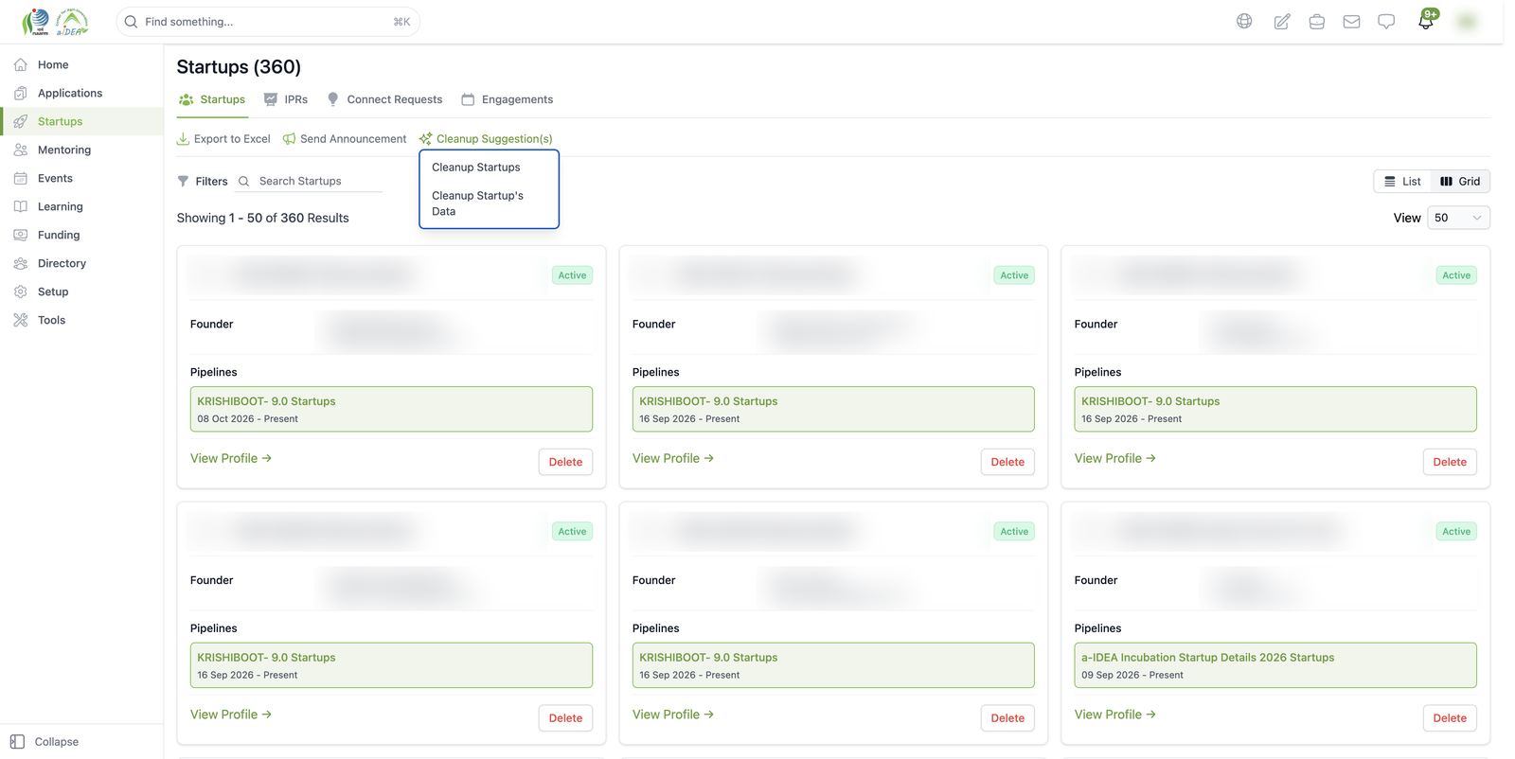Select Cleanup Startups menu option
Image resolution: width=1515 pixels, height=759 pixels.
(x=476, y=167)
